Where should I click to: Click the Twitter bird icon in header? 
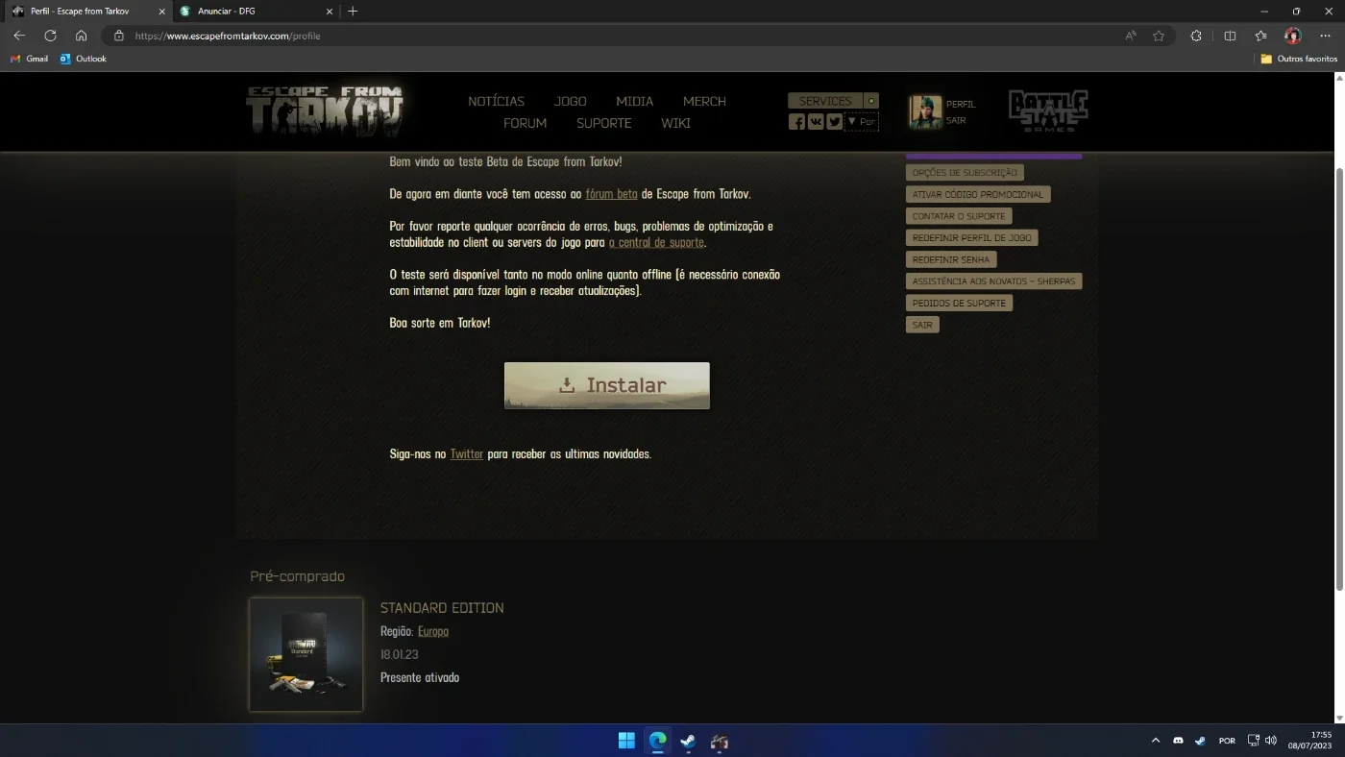tap(834, 122)
